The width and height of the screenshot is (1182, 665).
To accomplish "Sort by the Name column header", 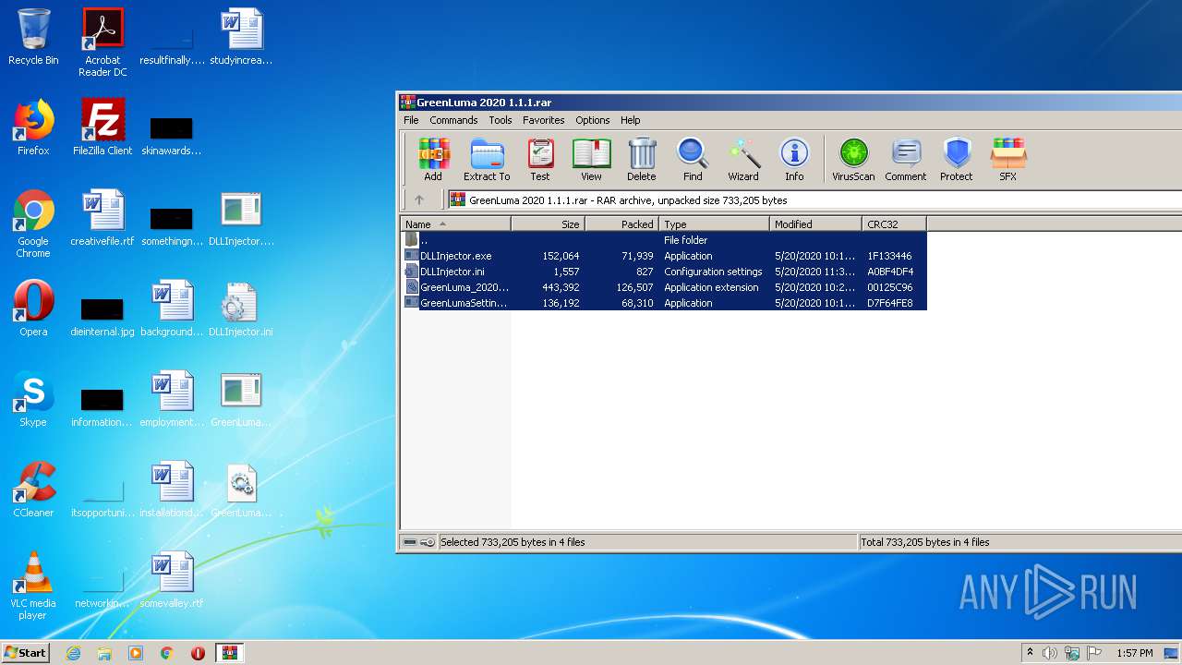I will click(x=456, y=224).
